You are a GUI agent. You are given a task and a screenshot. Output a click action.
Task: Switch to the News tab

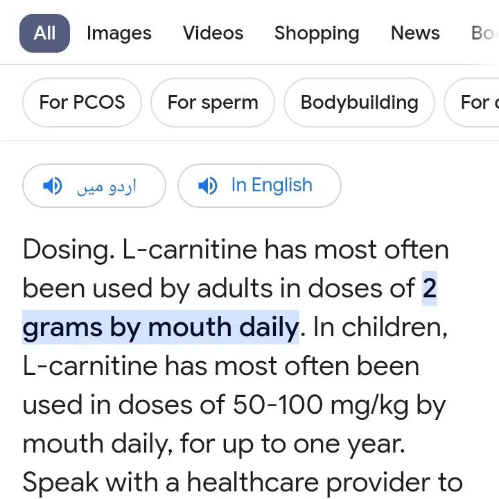pyautogui.click(x=415, y=33)
